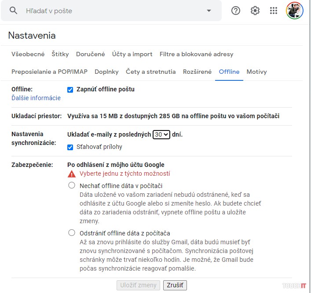Viewport: 311px width, 293px height.
Task: Open the help question mark icon
Action: tap(236, 11)
